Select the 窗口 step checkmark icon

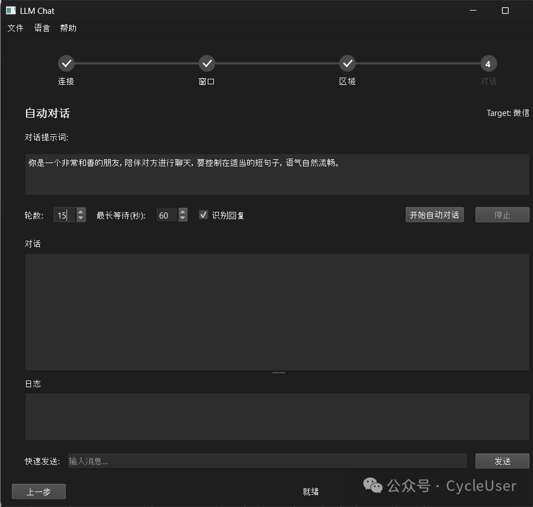click(207, 63)
